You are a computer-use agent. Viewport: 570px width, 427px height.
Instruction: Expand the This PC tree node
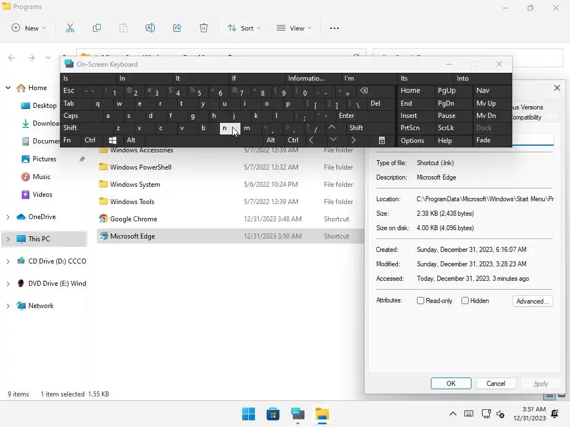tap(8, 239)
